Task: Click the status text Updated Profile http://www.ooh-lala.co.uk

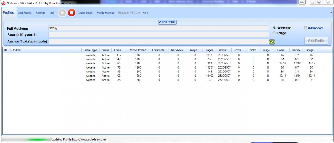Action: pos(79,139)
